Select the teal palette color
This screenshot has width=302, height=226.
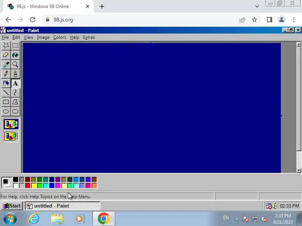click(x=46, y=180)
